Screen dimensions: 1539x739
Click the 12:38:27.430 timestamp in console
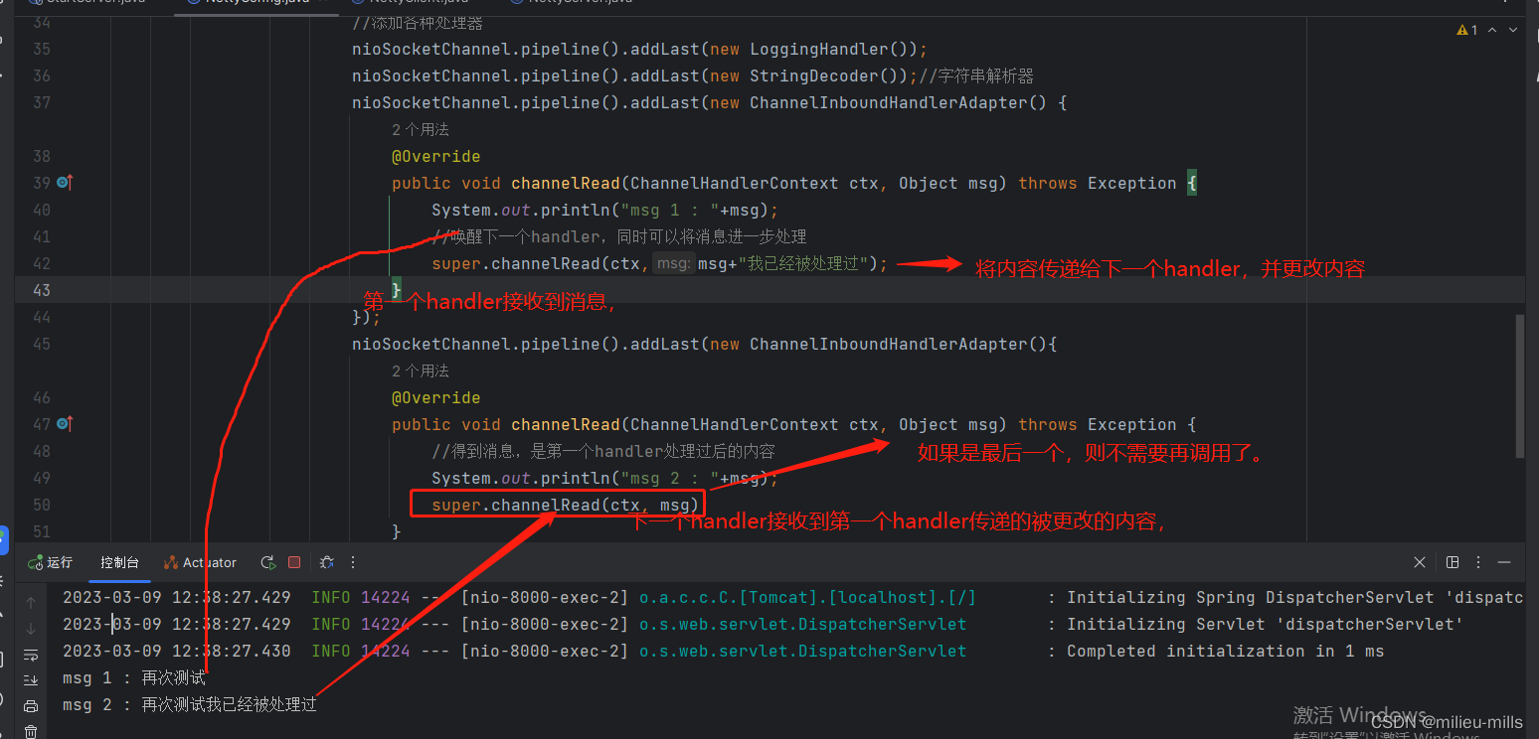(232, 652)
